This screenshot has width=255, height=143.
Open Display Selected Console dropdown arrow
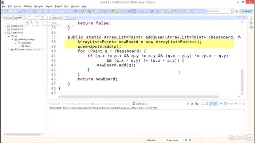click(x=229, y=104)
